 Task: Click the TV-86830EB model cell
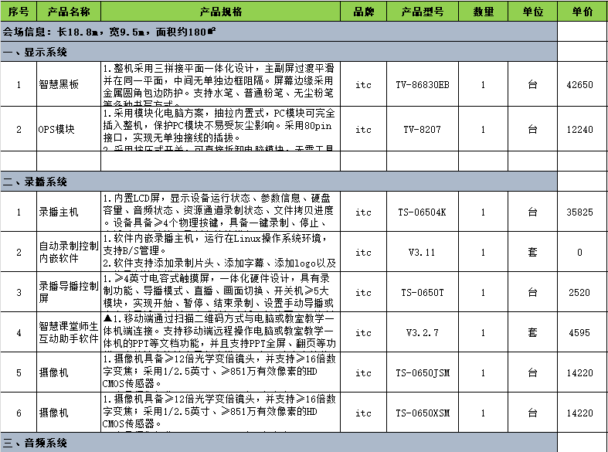click(x=422, y=85)
